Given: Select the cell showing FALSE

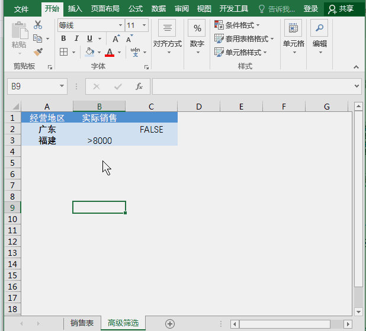Looking at the screenshot, I should click(x=152, y=129).
